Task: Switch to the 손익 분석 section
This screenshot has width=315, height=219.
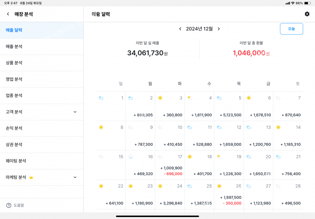Action: pyautogui.click(x=14, y=128)
